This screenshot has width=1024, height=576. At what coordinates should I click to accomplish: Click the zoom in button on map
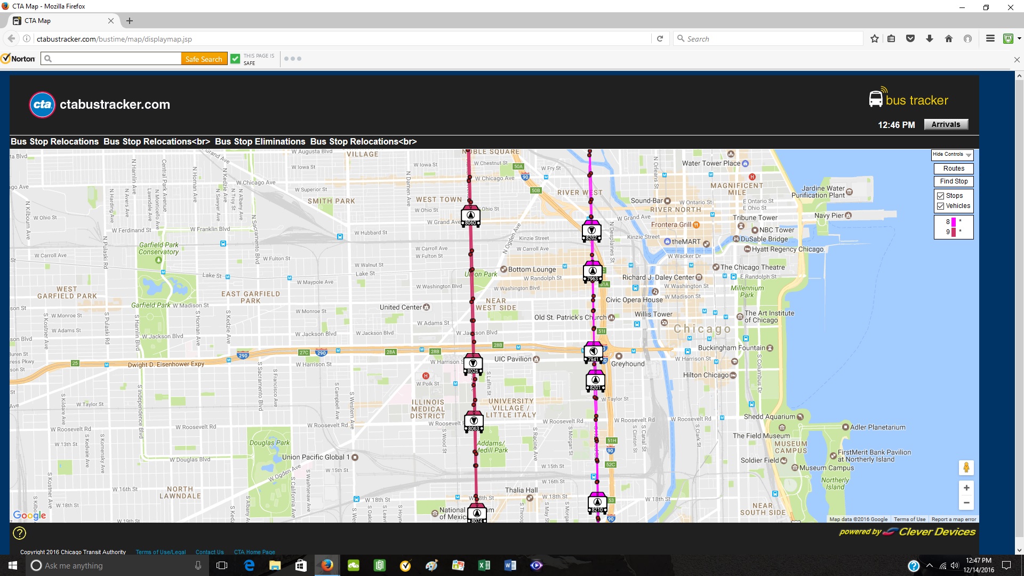967,487
